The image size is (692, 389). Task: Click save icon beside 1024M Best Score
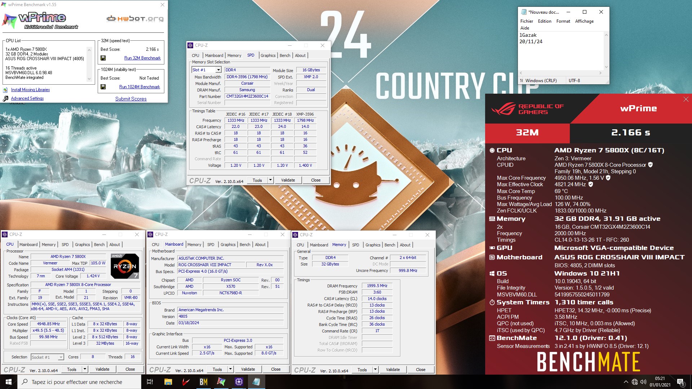pos(103,87)
